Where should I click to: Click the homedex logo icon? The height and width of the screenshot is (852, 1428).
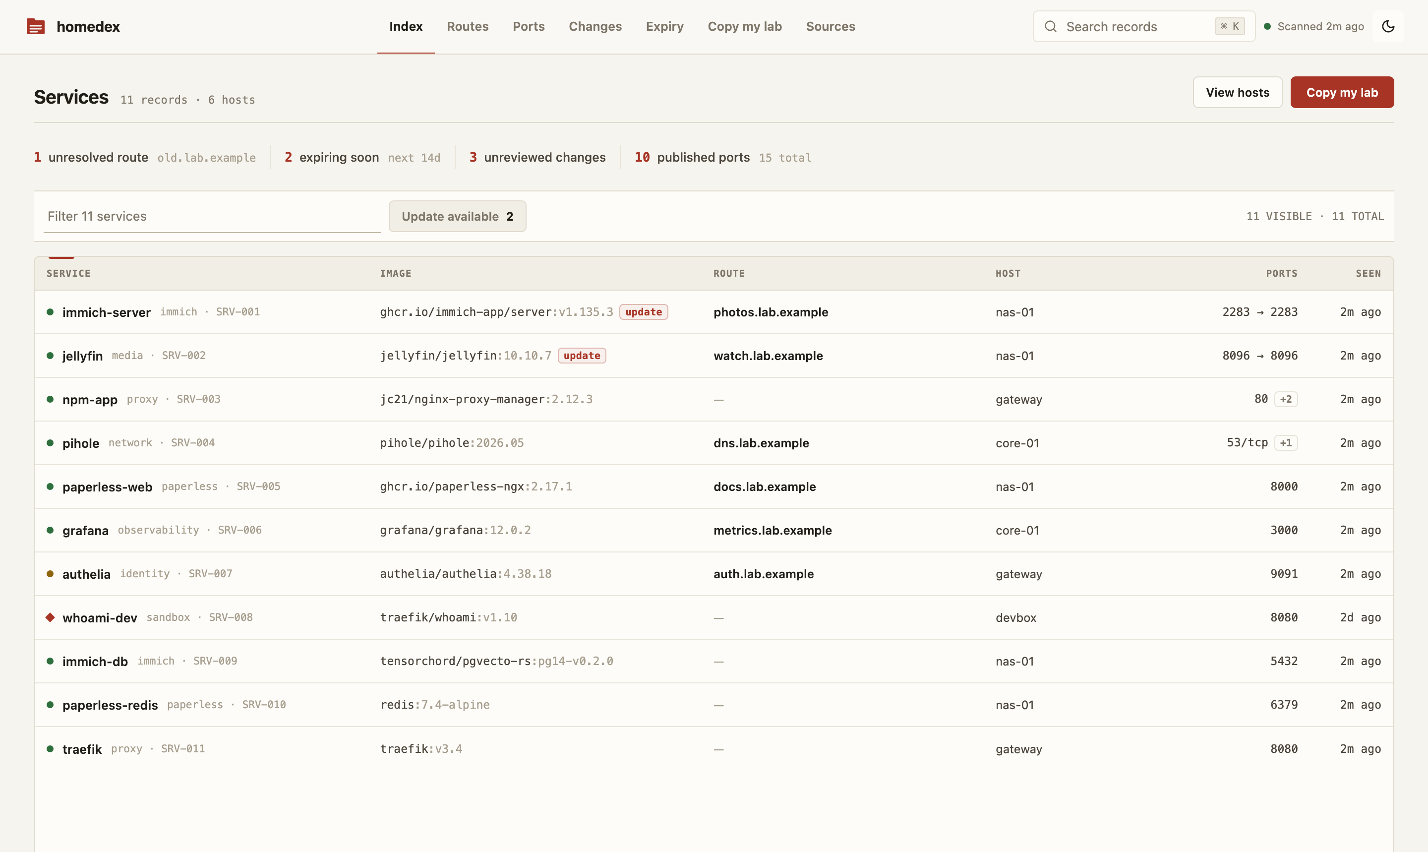[x=36, y=26]
